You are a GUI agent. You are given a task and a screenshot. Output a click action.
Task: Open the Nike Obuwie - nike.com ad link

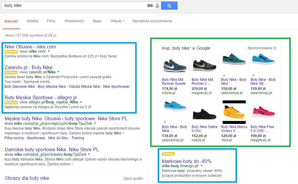[x=30, y=47]
